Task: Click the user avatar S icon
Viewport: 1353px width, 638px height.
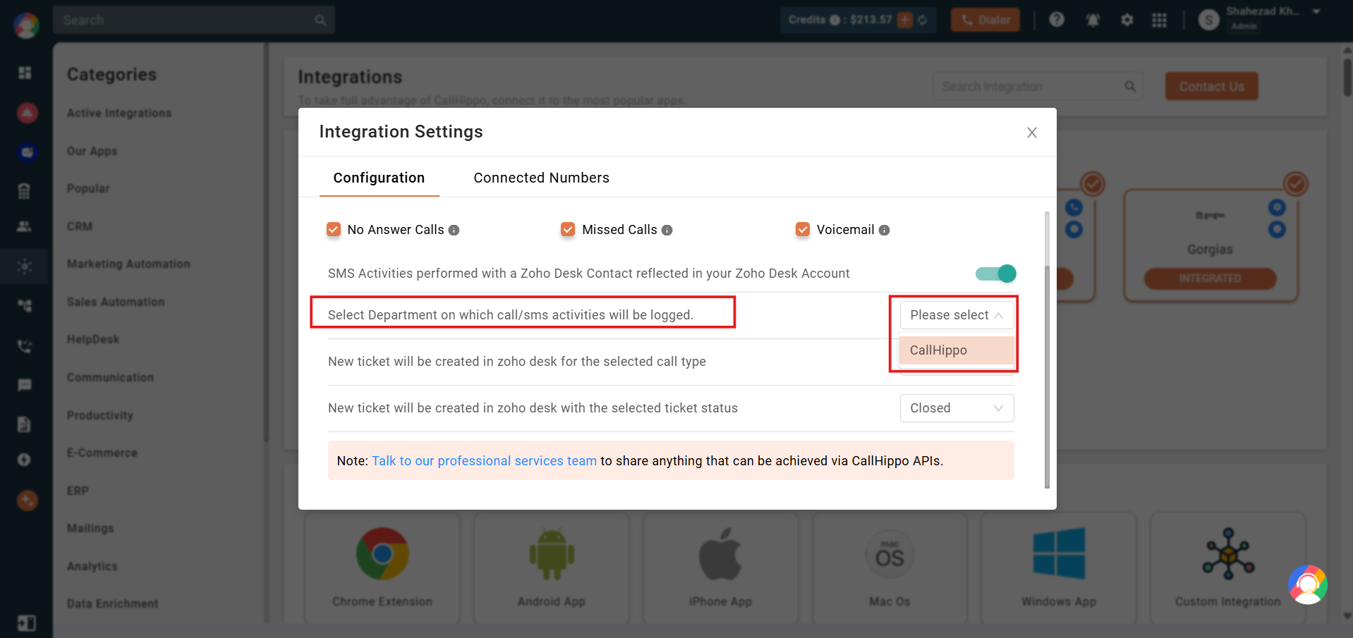Action: coord(1209,20)
